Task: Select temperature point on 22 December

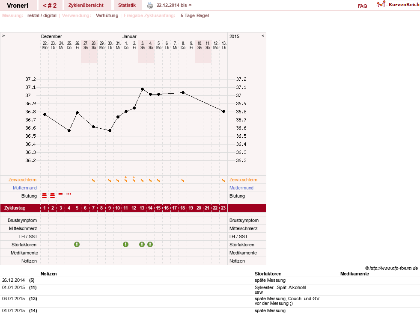Action: 45,114
